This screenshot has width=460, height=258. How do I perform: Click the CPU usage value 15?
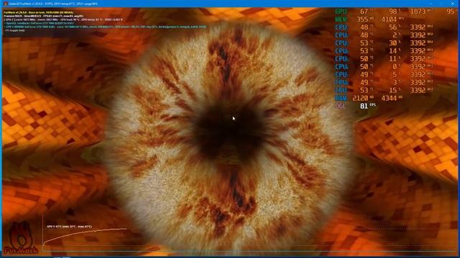point(393,90)
